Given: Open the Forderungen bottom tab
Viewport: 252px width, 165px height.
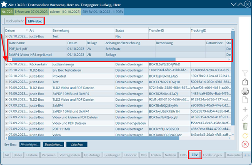Looking at the screenshot, I should (212, 155).
